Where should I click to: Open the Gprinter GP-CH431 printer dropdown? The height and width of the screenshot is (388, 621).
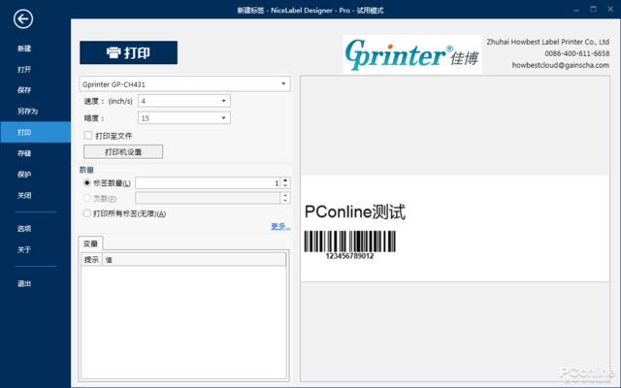pyautogui.click(x=184, y=84)
